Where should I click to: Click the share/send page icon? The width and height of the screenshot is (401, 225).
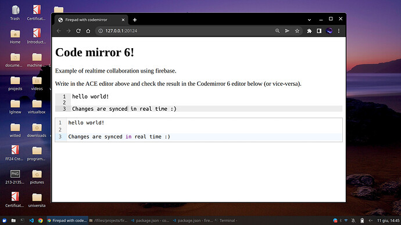point(287,31)
